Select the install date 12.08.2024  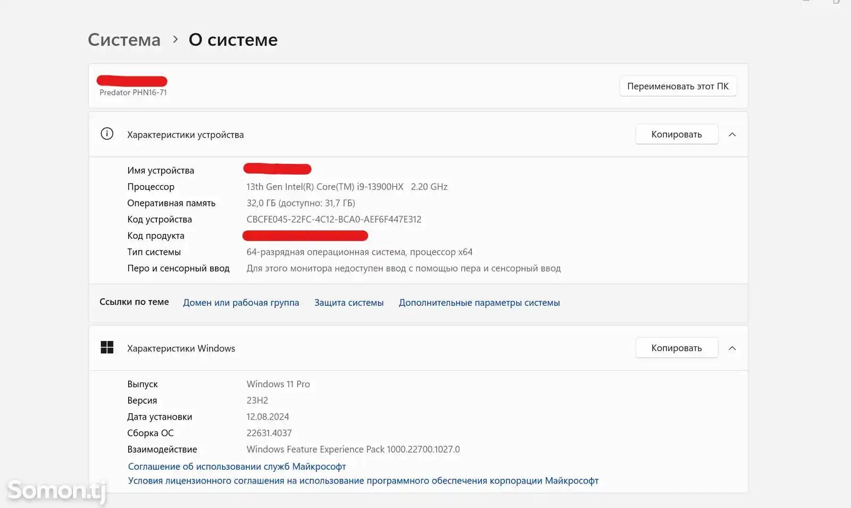268,417
